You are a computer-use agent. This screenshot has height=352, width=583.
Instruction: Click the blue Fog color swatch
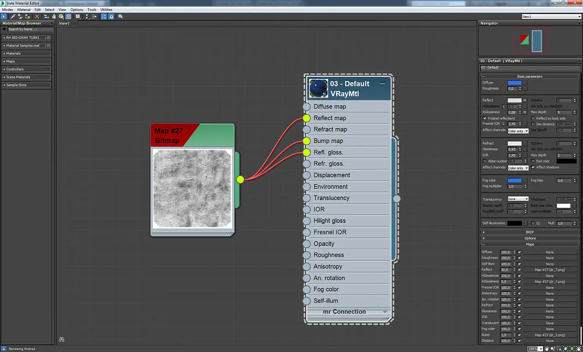514,181
